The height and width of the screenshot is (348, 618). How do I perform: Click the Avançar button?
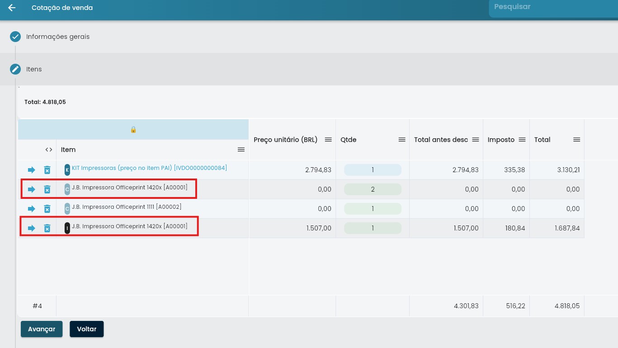[x=42, y=329]
